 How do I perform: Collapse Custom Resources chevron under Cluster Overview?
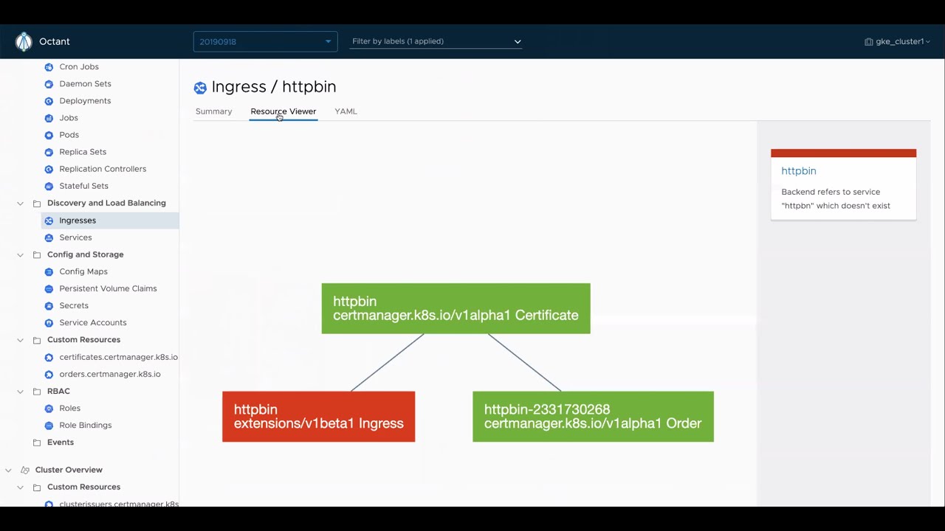[20, 487]
